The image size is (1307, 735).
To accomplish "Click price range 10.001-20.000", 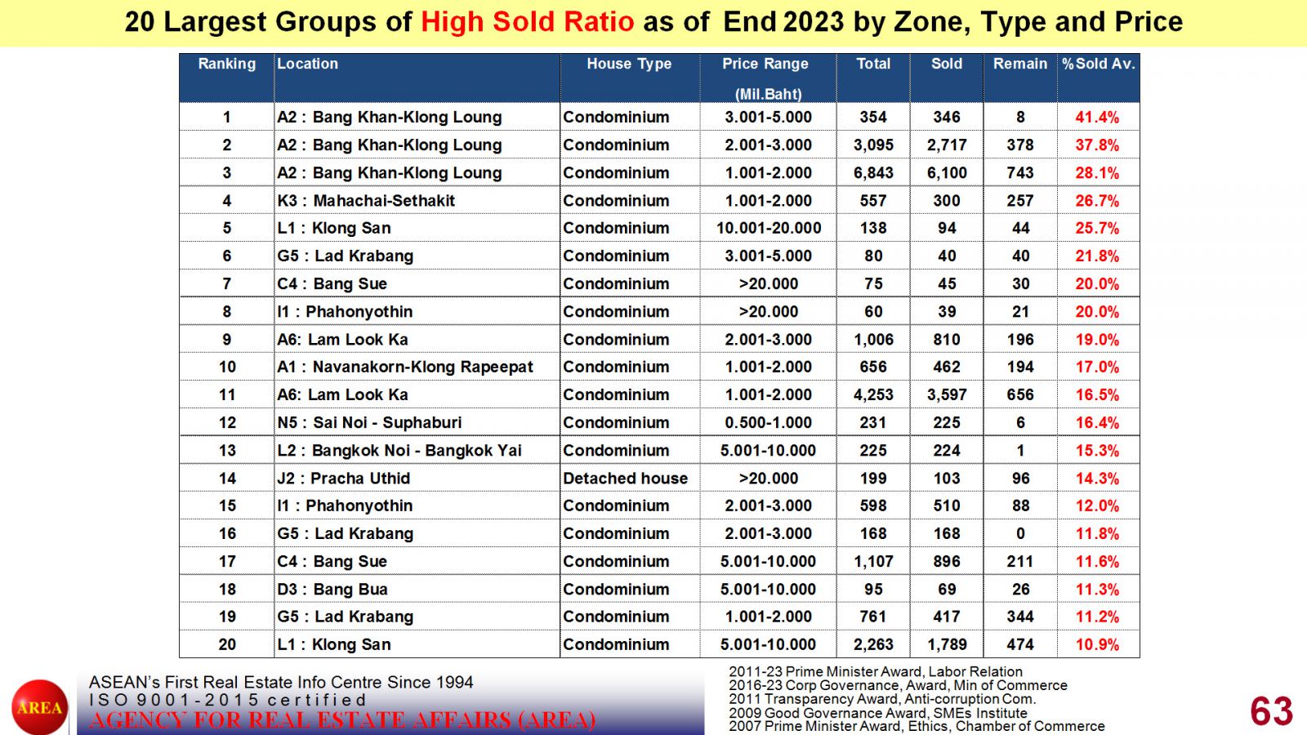I will [769, 228].
